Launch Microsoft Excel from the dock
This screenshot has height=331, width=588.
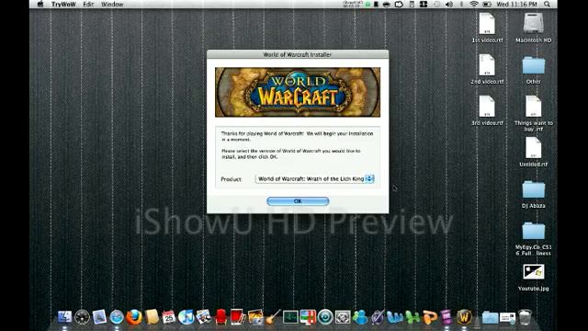pyautogui.click(x=413, y=317)
